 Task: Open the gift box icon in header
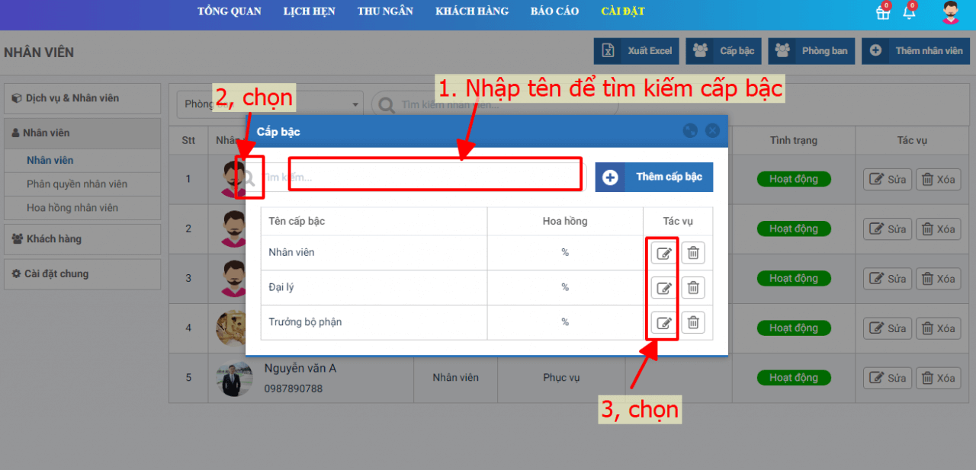883,12
